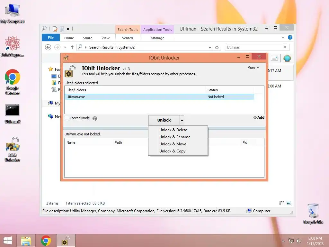Screen dimensions: 329x247
Task: Refresh the search results
Action: click(217, 48)
